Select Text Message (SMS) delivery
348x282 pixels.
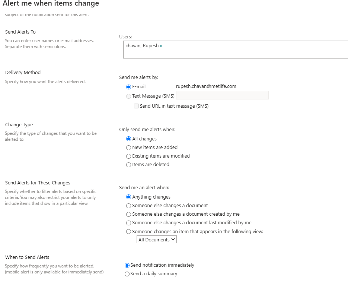click(x=128, y=96)
